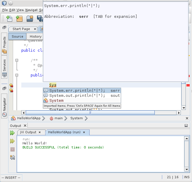The height and width of the screenshot is (182, 192).
Task: Open the View menu
Action: pyautogui.click(x=20, y=10)
